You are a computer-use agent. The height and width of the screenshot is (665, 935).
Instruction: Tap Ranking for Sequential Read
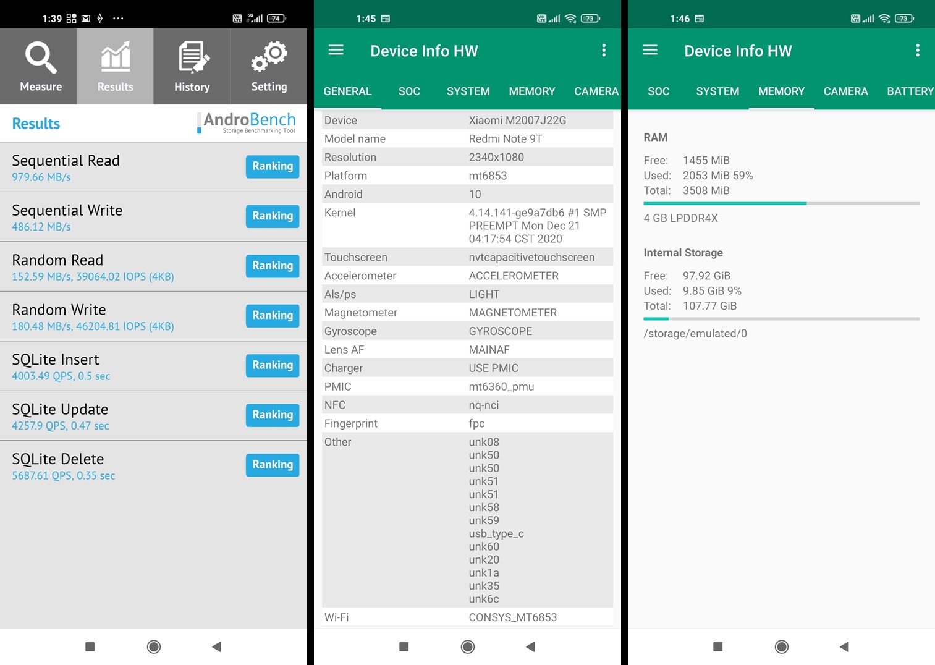pyautogui.click(x=273, y=166)
